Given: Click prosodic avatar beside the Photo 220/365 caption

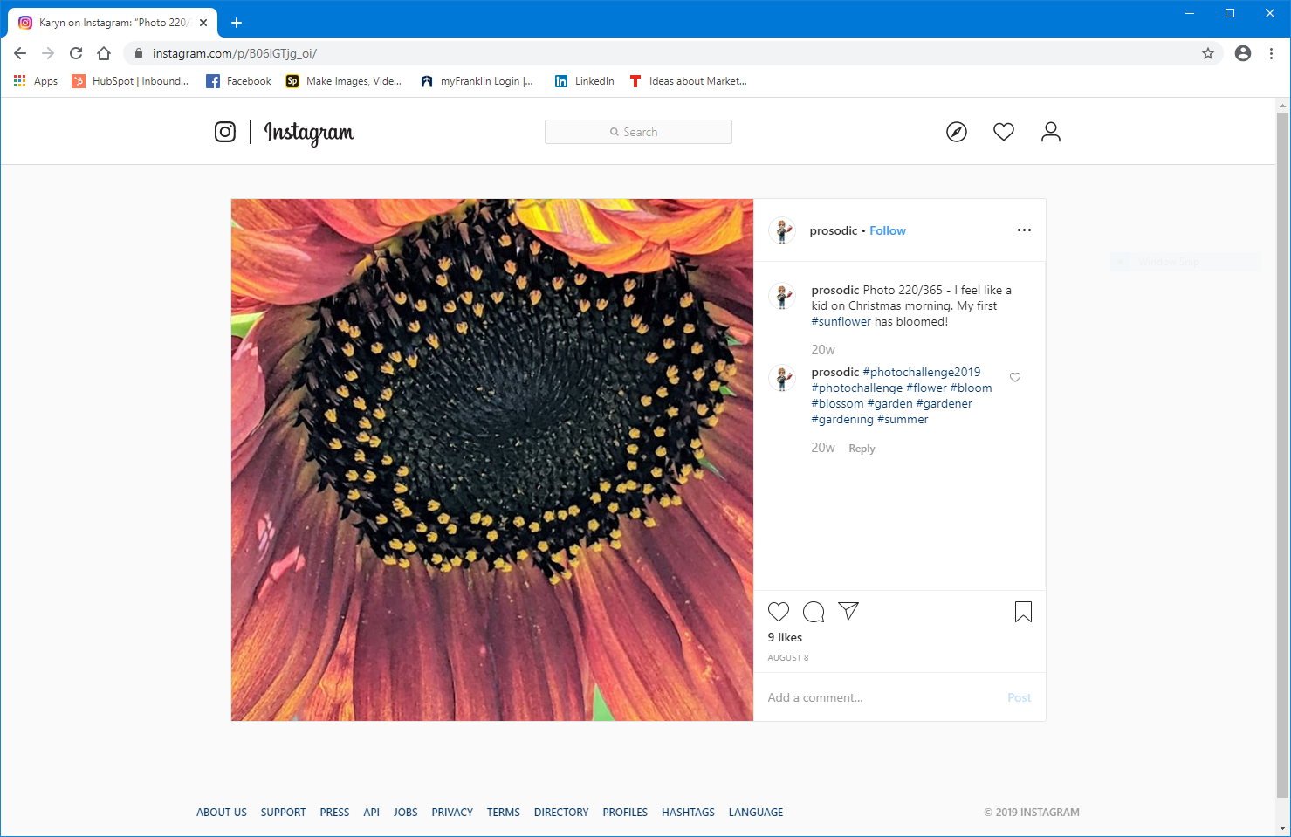Looking at the screenshot, I should click(x=782, y=297).
